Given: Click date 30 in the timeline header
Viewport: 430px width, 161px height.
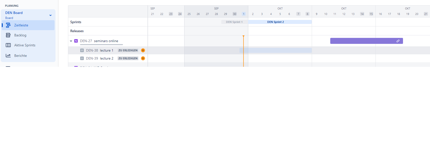Looking at the screenshot, I should pyautogui.click(x=234, y=14).
